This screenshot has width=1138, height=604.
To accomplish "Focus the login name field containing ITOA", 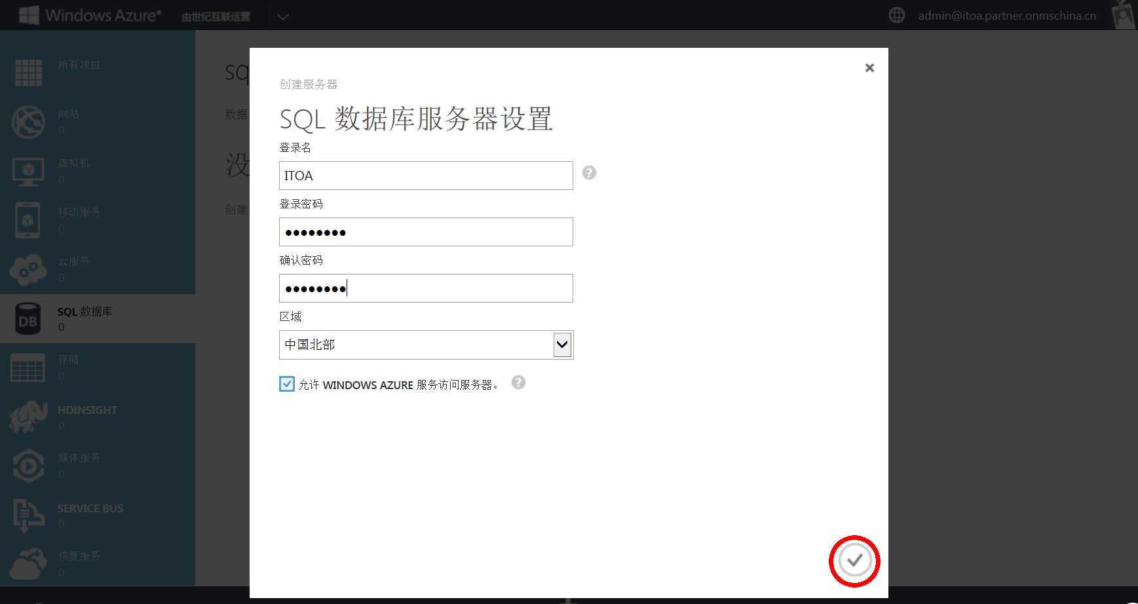I will 426,176.
